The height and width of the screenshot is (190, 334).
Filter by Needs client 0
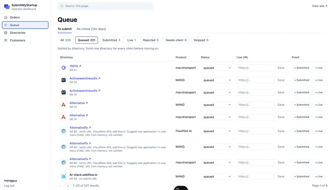tap(176, 40)
